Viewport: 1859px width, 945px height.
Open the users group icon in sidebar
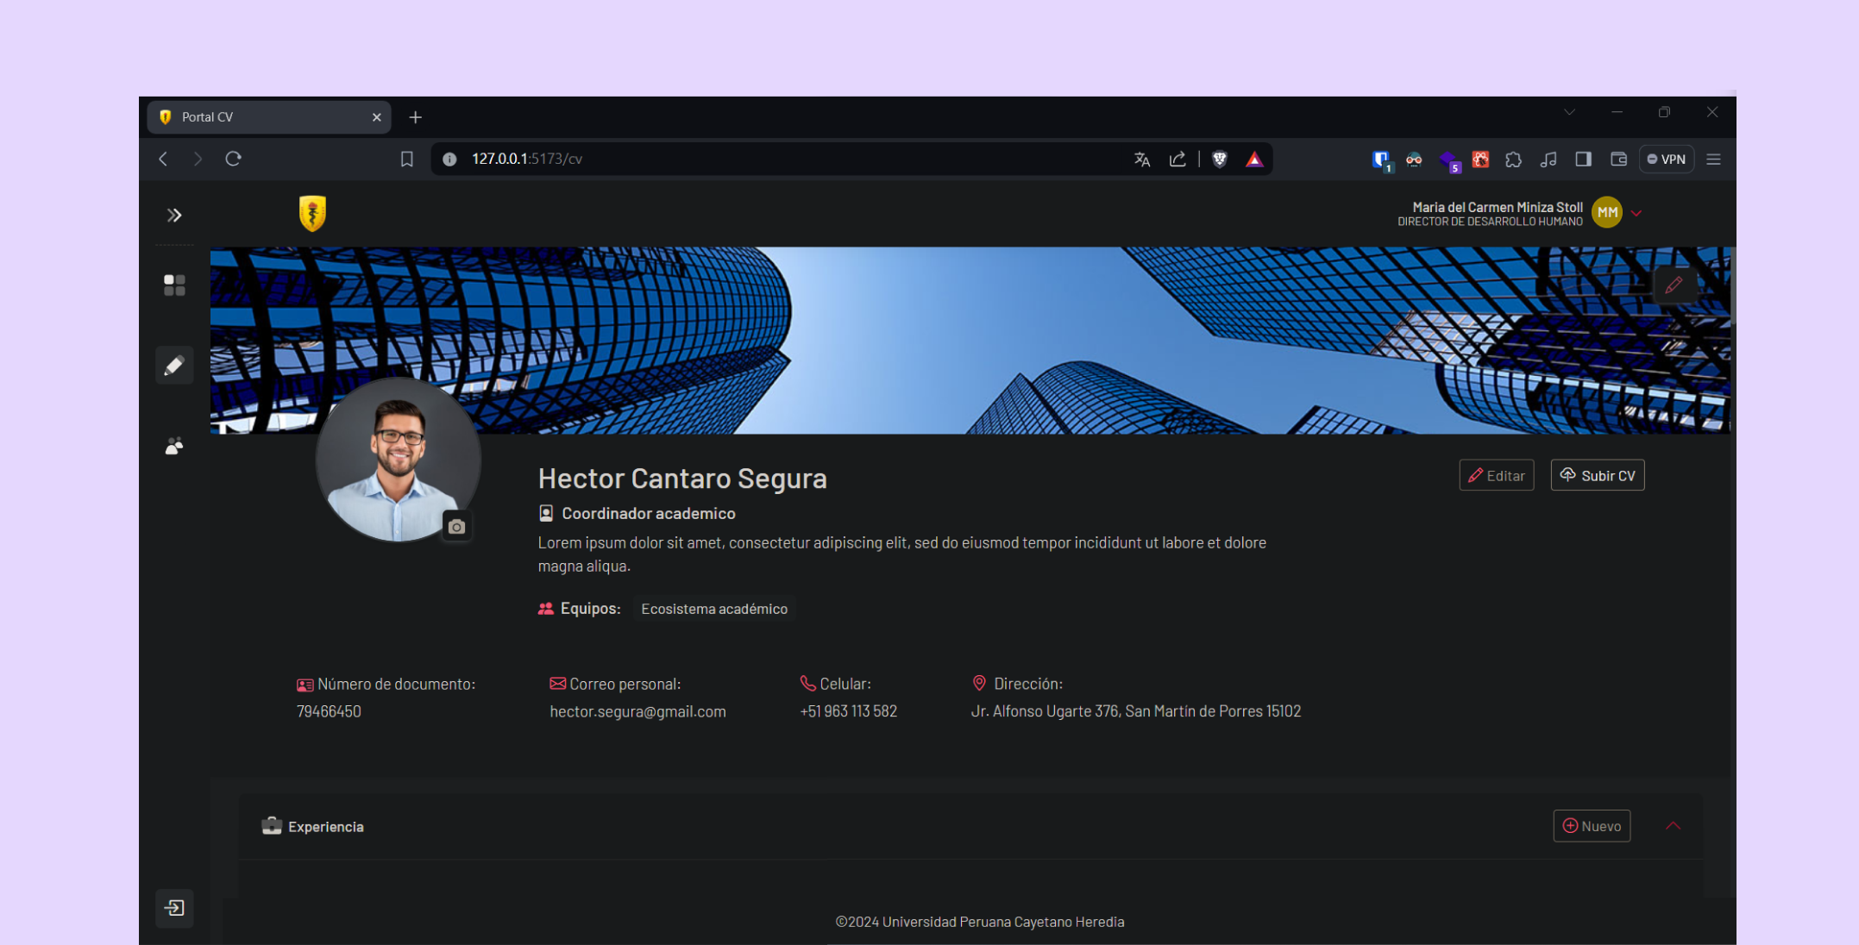[174, 446]
